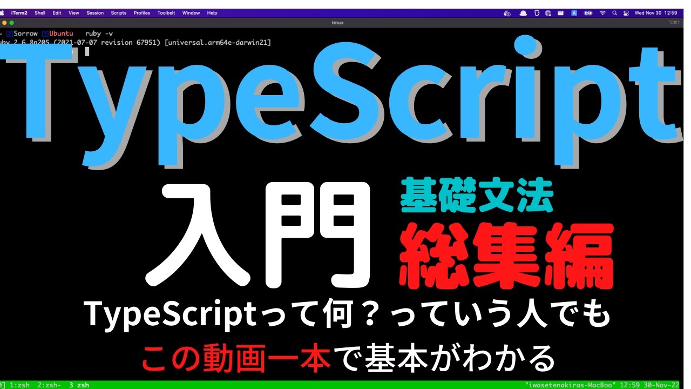Click the hat-shaped menu bar icon
Screen dimensions: 691x389
click(523, 13)
